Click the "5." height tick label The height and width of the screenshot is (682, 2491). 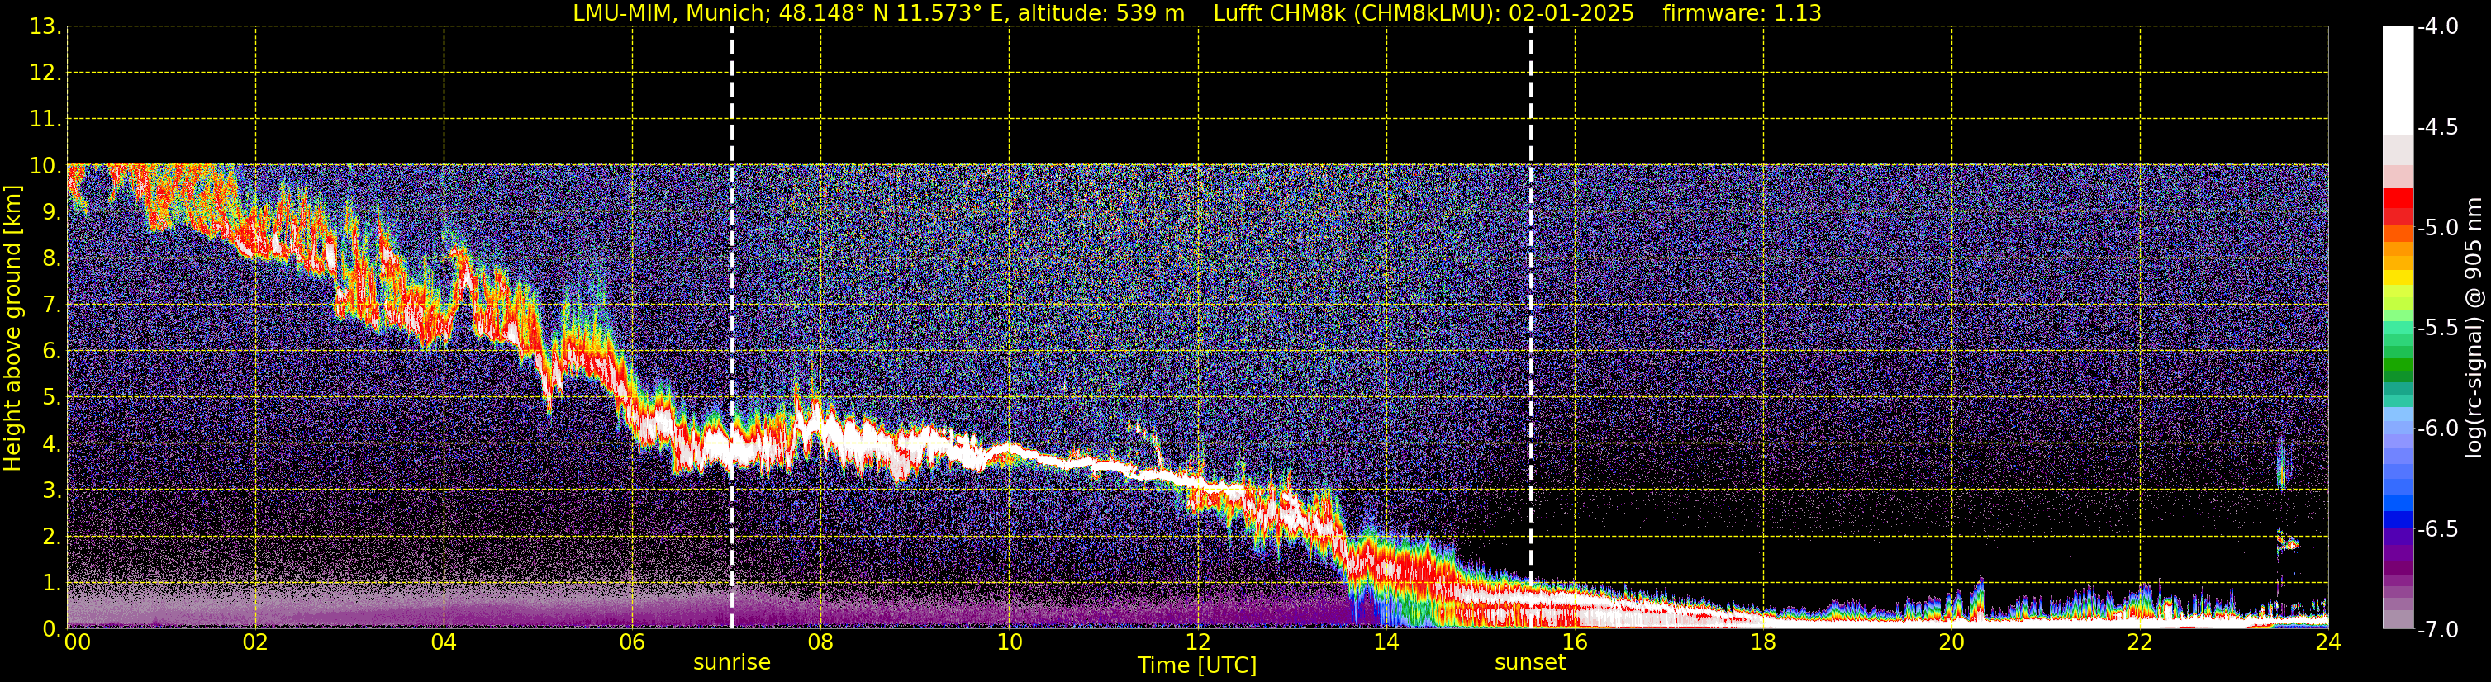pyautogui.click(x=52, y=398)
